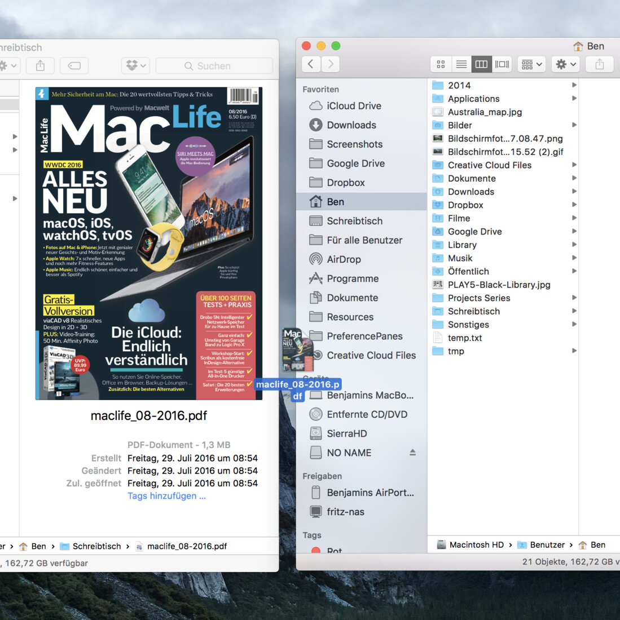Screen dimensions: 620x620
Task: Open the gear action menu
Action: pos(566,64)
